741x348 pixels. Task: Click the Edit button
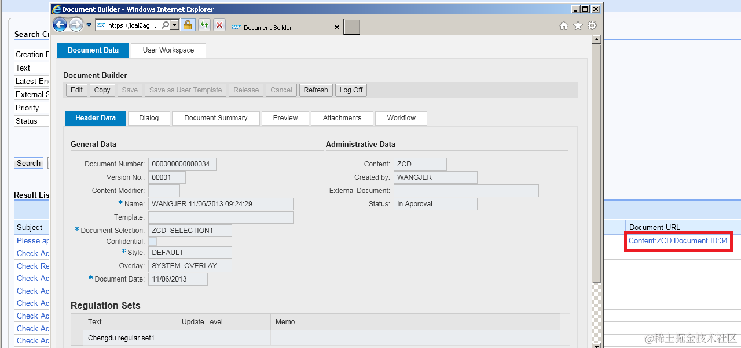(x=76, y=90)
